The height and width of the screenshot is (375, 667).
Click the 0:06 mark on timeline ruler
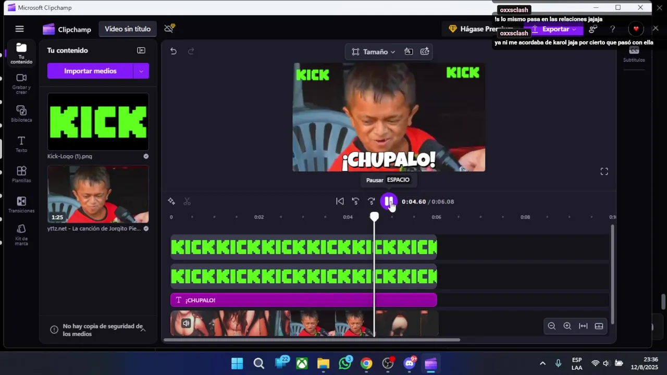click(436, 217)
